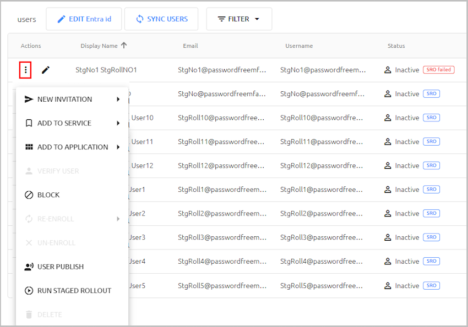Screen dimensions: 468x327
Task: Click the user status icon on StgRoll3 row
Action: pos(388,237)
